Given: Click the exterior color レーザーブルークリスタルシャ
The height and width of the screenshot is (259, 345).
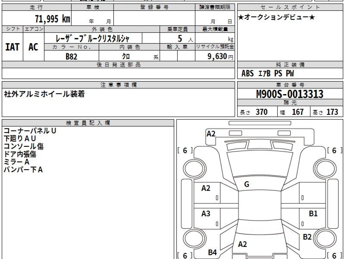Looking at the screenshot, I should coord(93,38).
